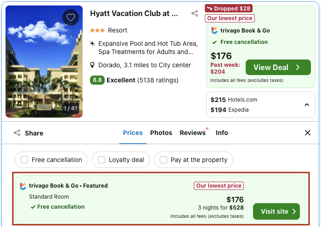Open the hotel photo thumbnail
This screenshot has width=321, height=227.
pos(44,61)
